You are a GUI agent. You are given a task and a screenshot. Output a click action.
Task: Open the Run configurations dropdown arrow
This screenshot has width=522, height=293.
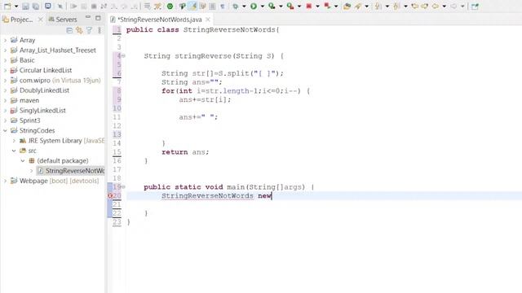[263, 7]
